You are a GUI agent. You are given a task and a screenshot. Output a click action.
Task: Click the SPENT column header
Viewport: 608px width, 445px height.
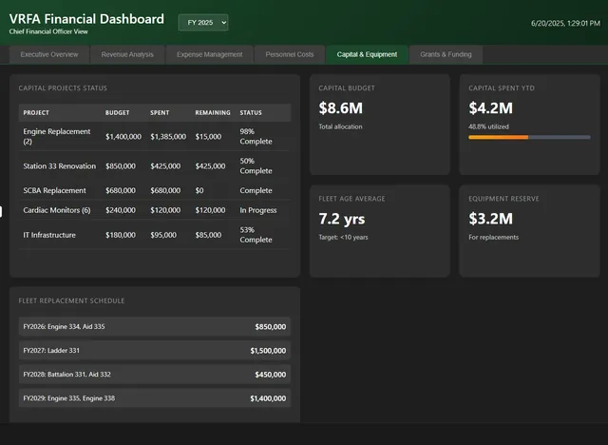pos(160,113)
